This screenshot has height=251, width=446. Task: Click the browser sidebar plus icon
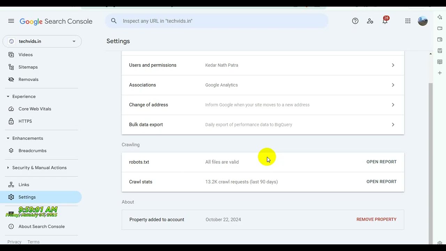pyautogui.click(x=440, y=73)
